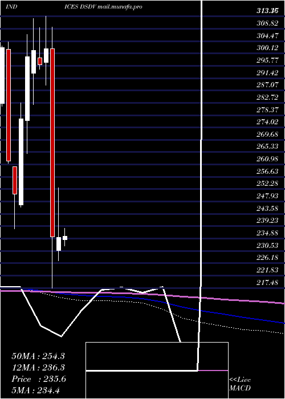Click the 'Price : 235.6' label
Screen dimensions: 285x399
click(39, 379)
